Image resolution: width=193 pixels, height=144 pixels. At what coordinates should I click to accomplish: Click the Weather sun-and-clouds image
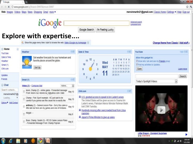click(x=27, y=62)
